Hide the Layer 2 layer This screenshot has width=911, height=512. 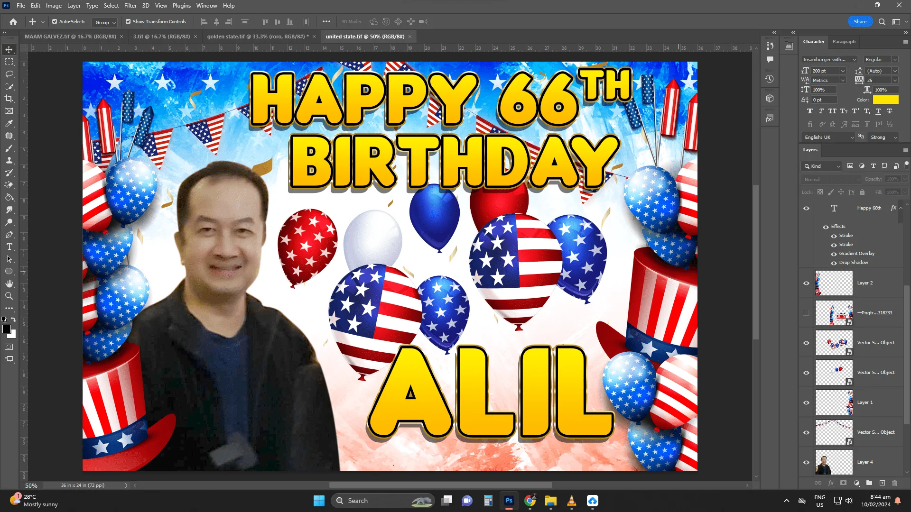[x=806, y=283]
